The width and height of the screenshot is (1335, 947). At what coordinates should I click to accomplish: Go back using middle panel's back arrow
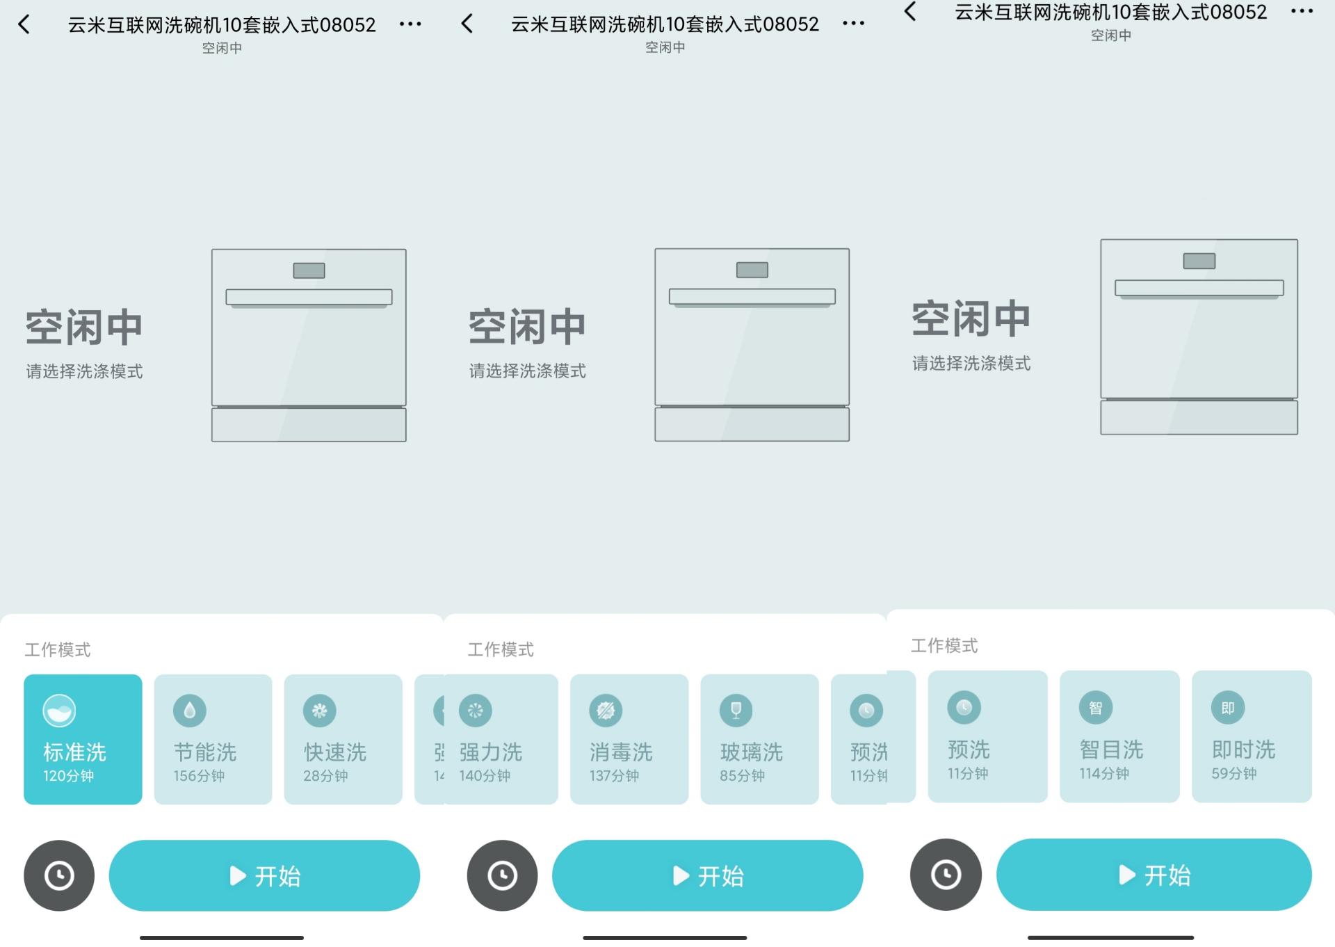point(467,24)
